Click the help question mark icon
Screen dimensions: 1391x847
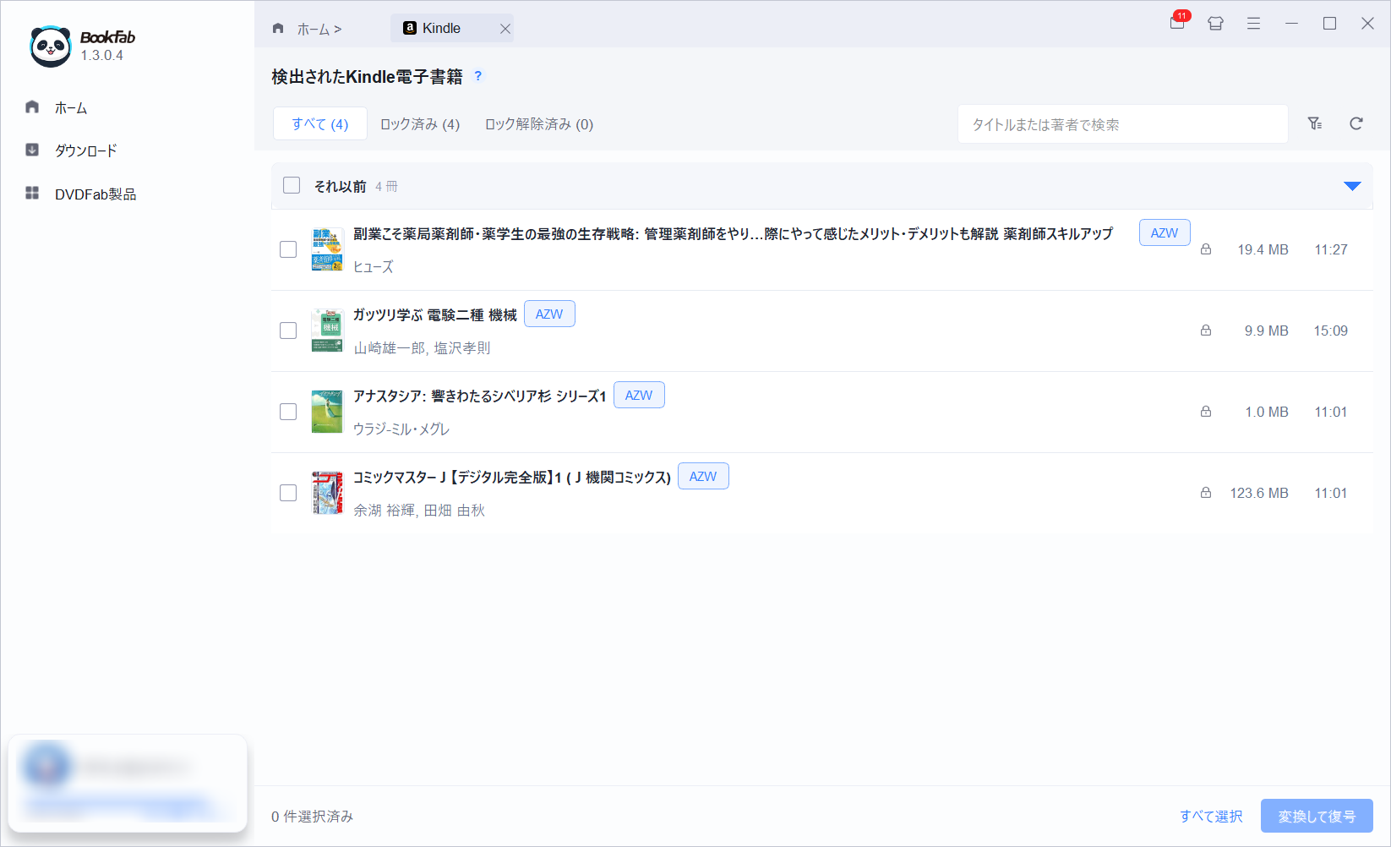click(x=478, y=76)
